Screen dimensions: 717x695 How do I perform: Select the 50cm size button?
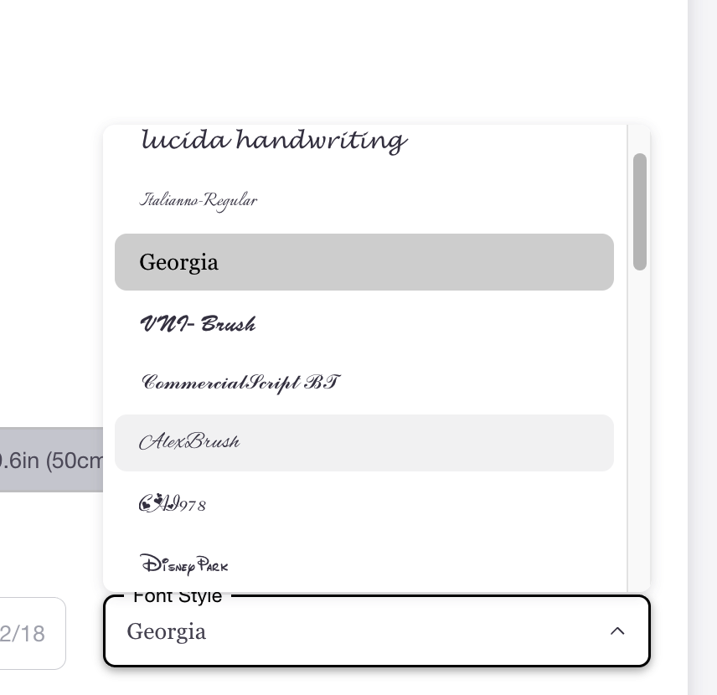click(50, 460)
